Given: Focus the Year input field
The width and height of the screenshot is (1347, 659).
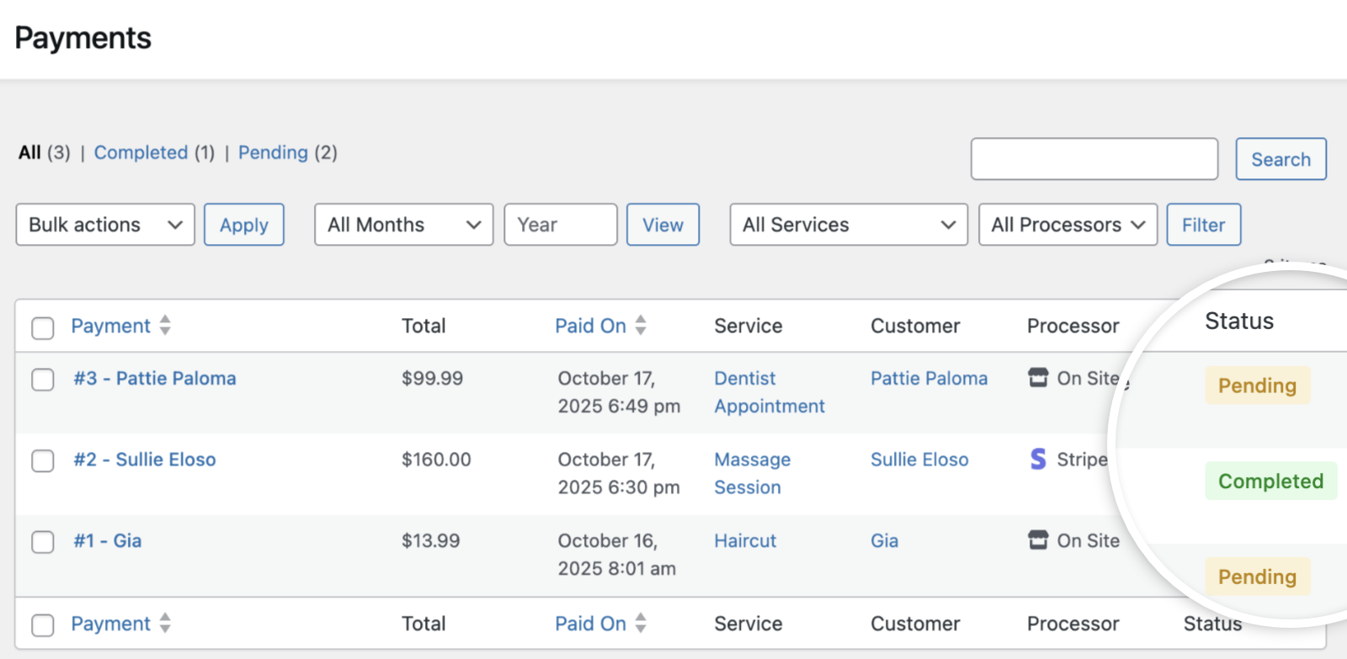Looking at the screenshot, I should [x=560, y=225].
